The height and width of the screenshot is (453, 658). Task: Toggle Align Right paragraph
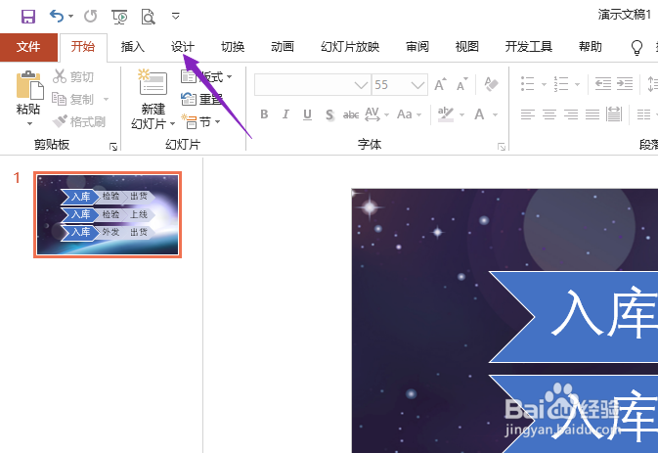[571, 114]
